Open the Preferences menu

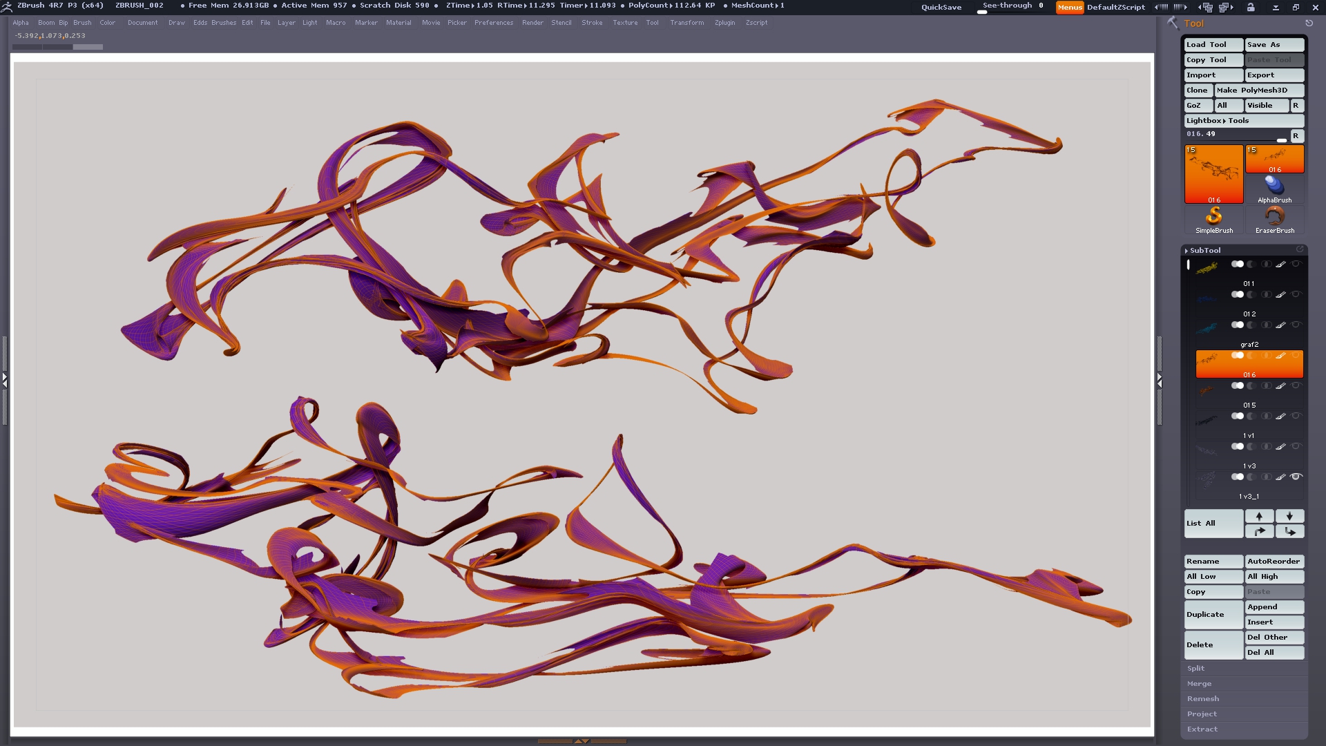pyautogui.click(x=493, y=23)
